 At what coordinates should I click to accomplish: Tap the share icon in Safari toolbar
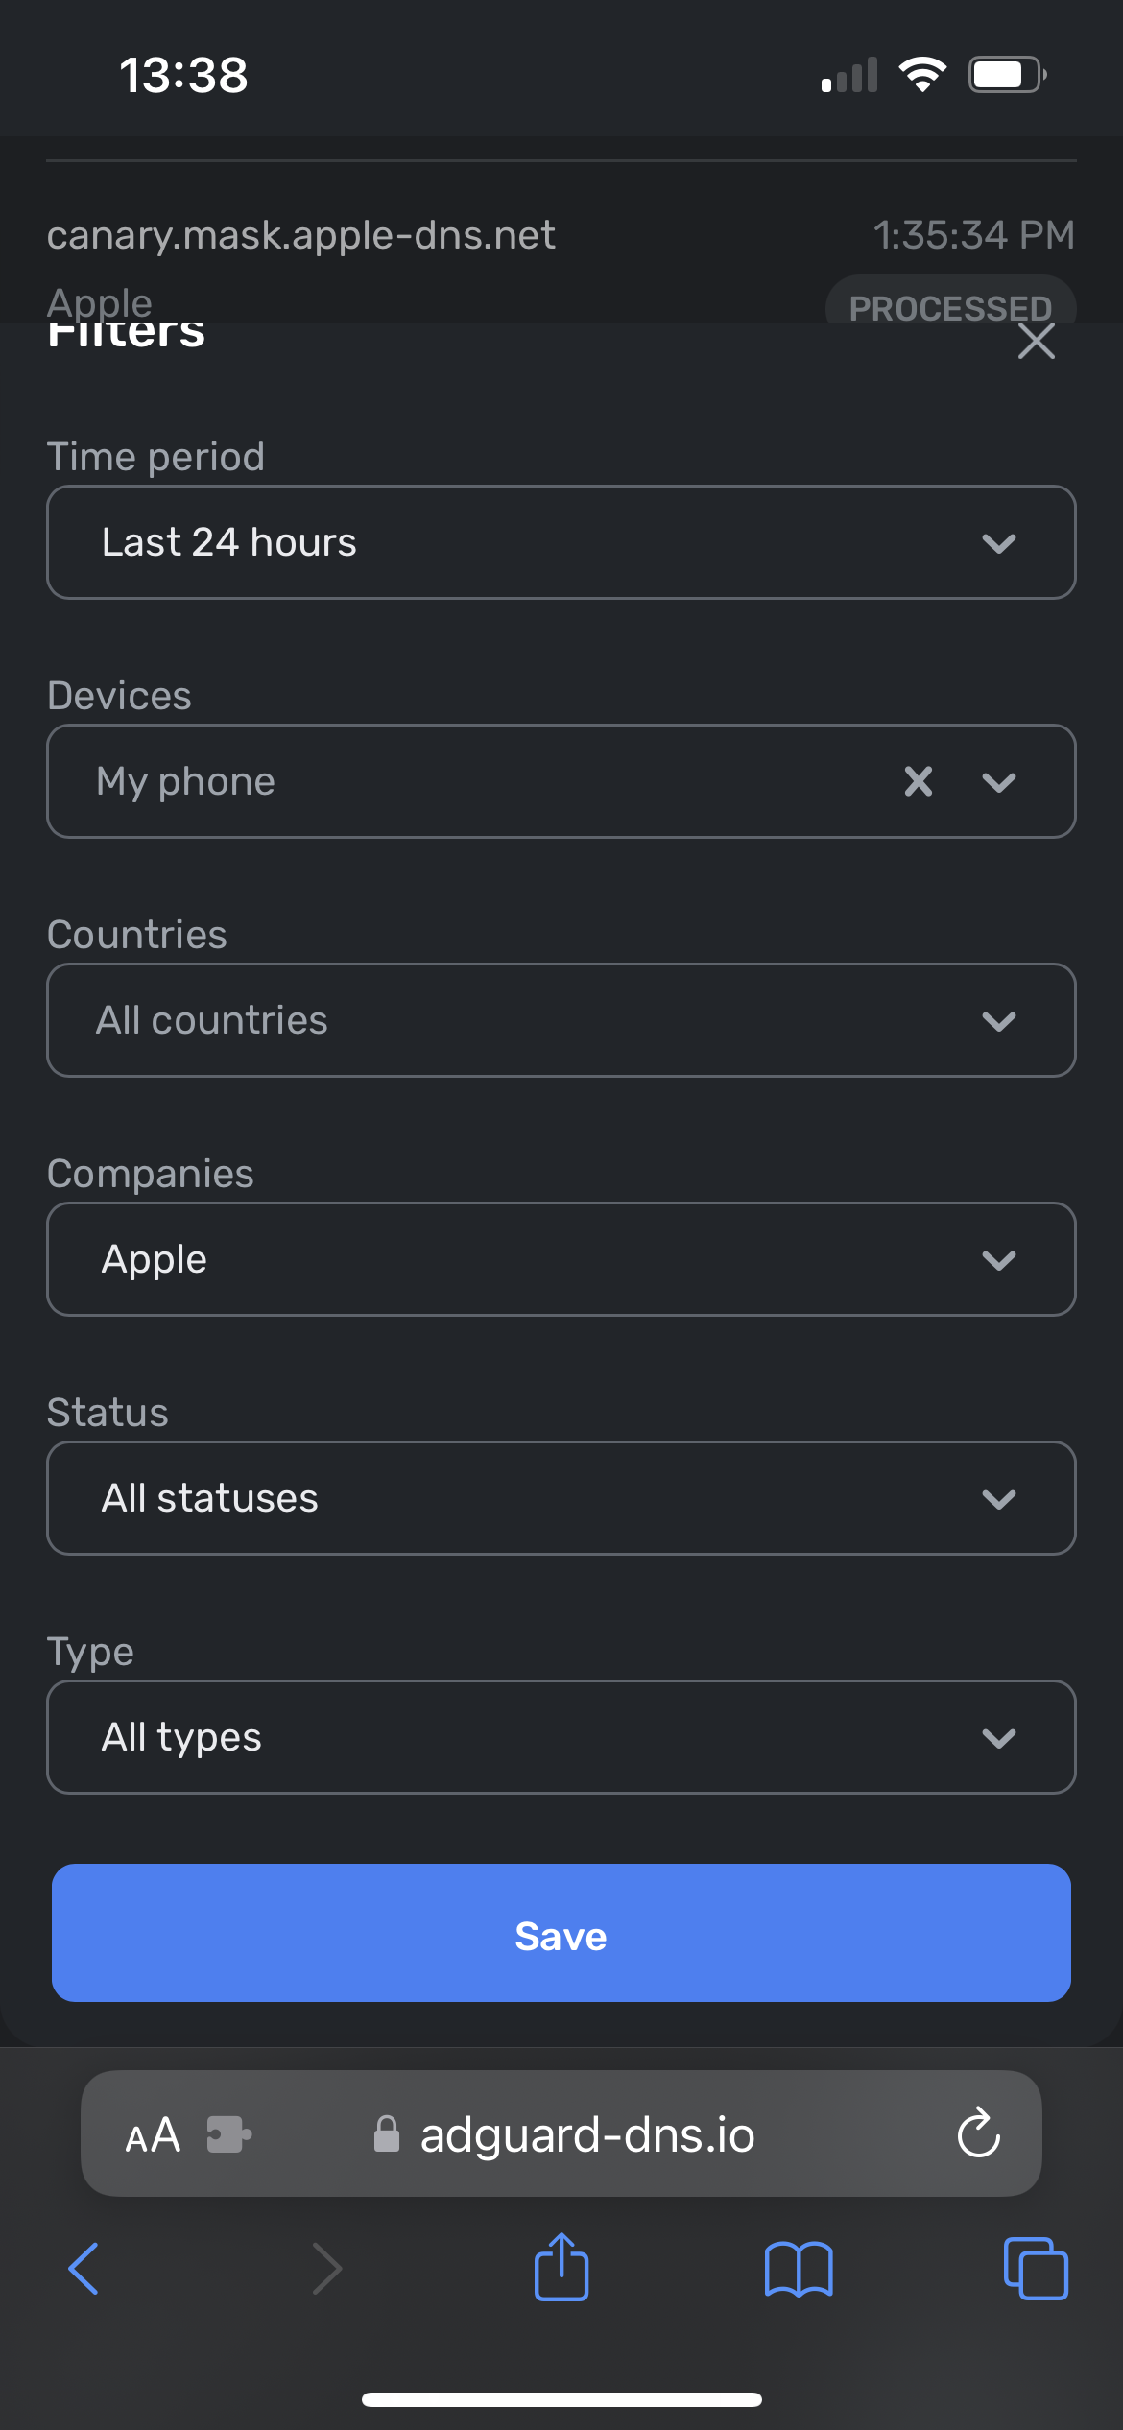pos(561,2268)
